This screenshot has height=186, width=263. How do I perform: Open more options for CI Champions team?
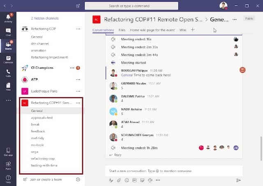[72, 68]
